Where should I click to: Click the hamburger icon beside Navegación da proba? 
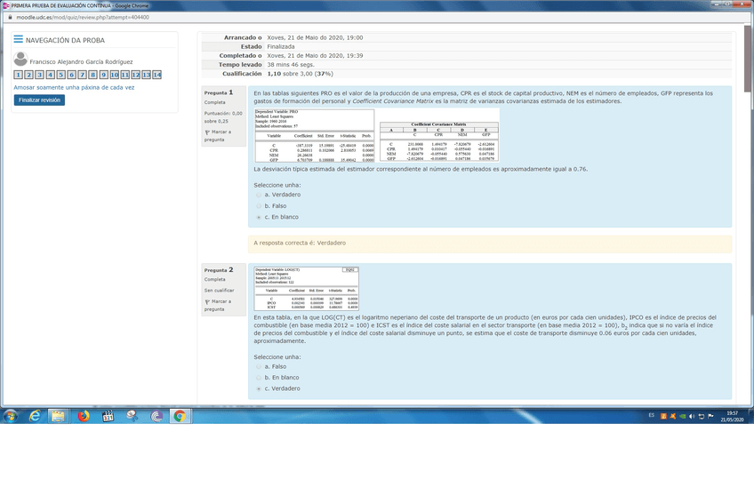coord(18,40)
